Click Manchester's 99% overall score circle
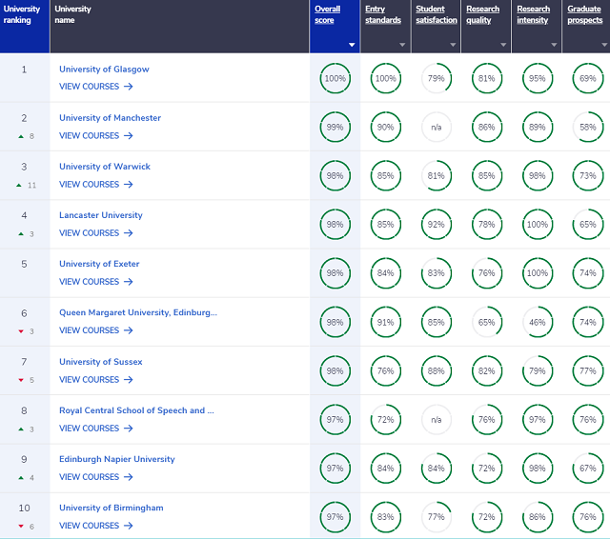Viewport: 610px width, 539px height. point(335,127)
